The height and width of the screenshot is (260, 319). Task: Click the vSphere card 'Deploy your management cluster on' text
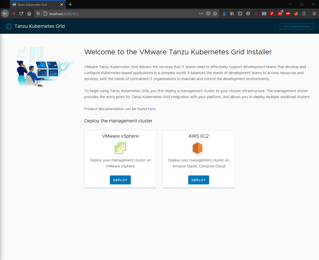(120, 160)
